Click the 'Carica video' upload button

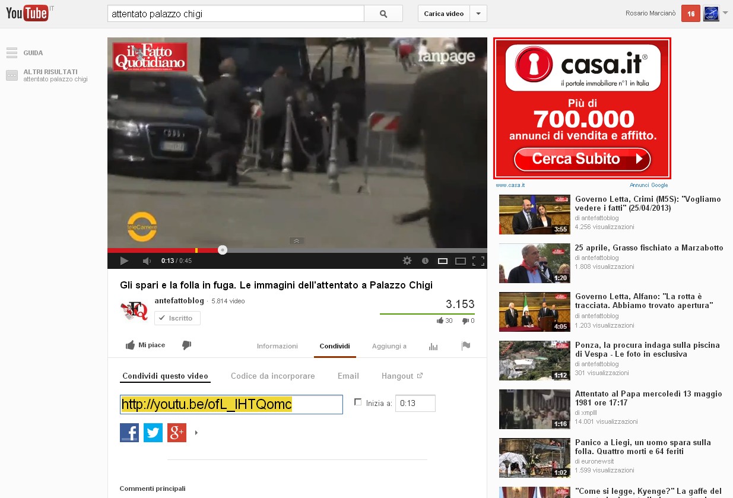pos(444,14)
